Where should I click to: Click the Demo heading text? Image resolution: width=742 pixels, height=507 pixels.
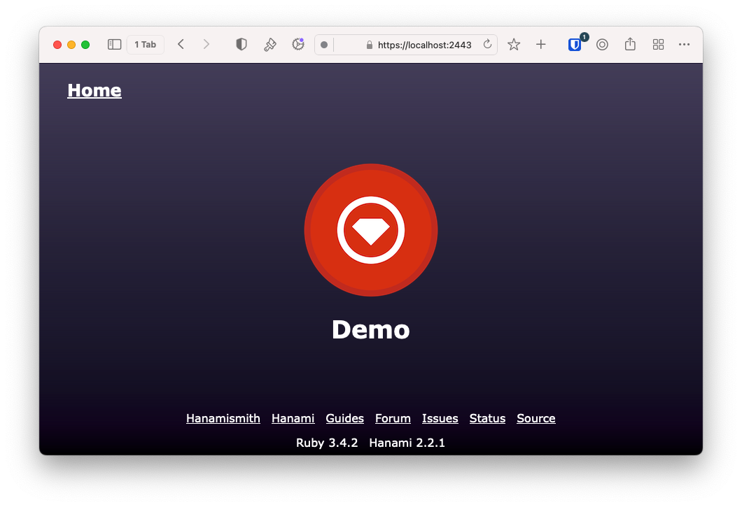point(371,329)
